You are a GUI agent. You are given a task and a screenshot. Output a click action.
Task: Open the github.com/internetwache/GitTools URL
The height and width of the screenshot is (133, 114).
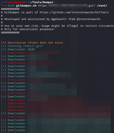click(74, 12)
